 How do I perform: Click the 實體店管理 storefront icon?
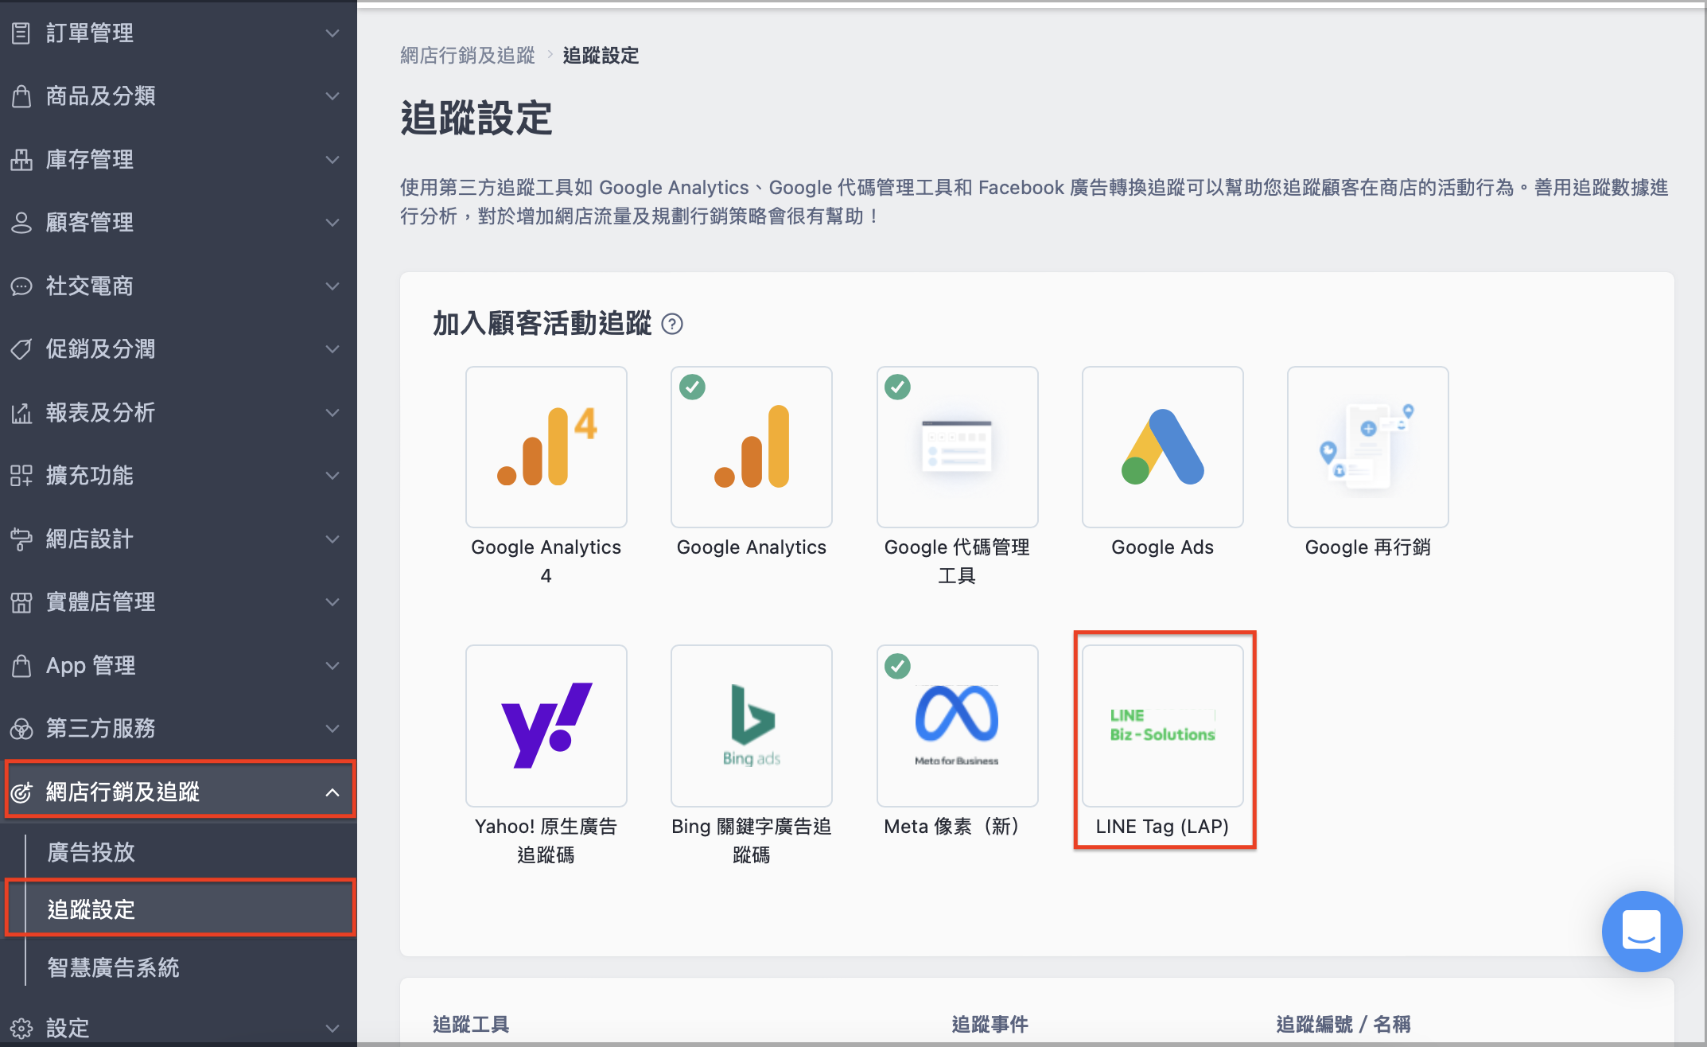(21, 602)
